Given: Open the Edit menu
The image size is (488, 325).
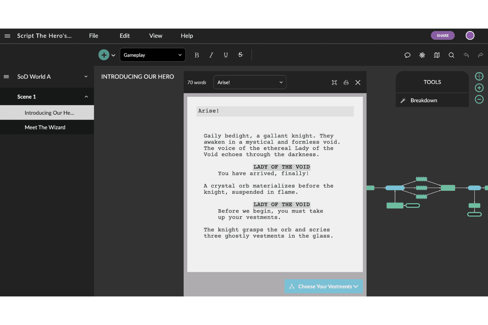Looking at the screenshot, I should 125,36.
